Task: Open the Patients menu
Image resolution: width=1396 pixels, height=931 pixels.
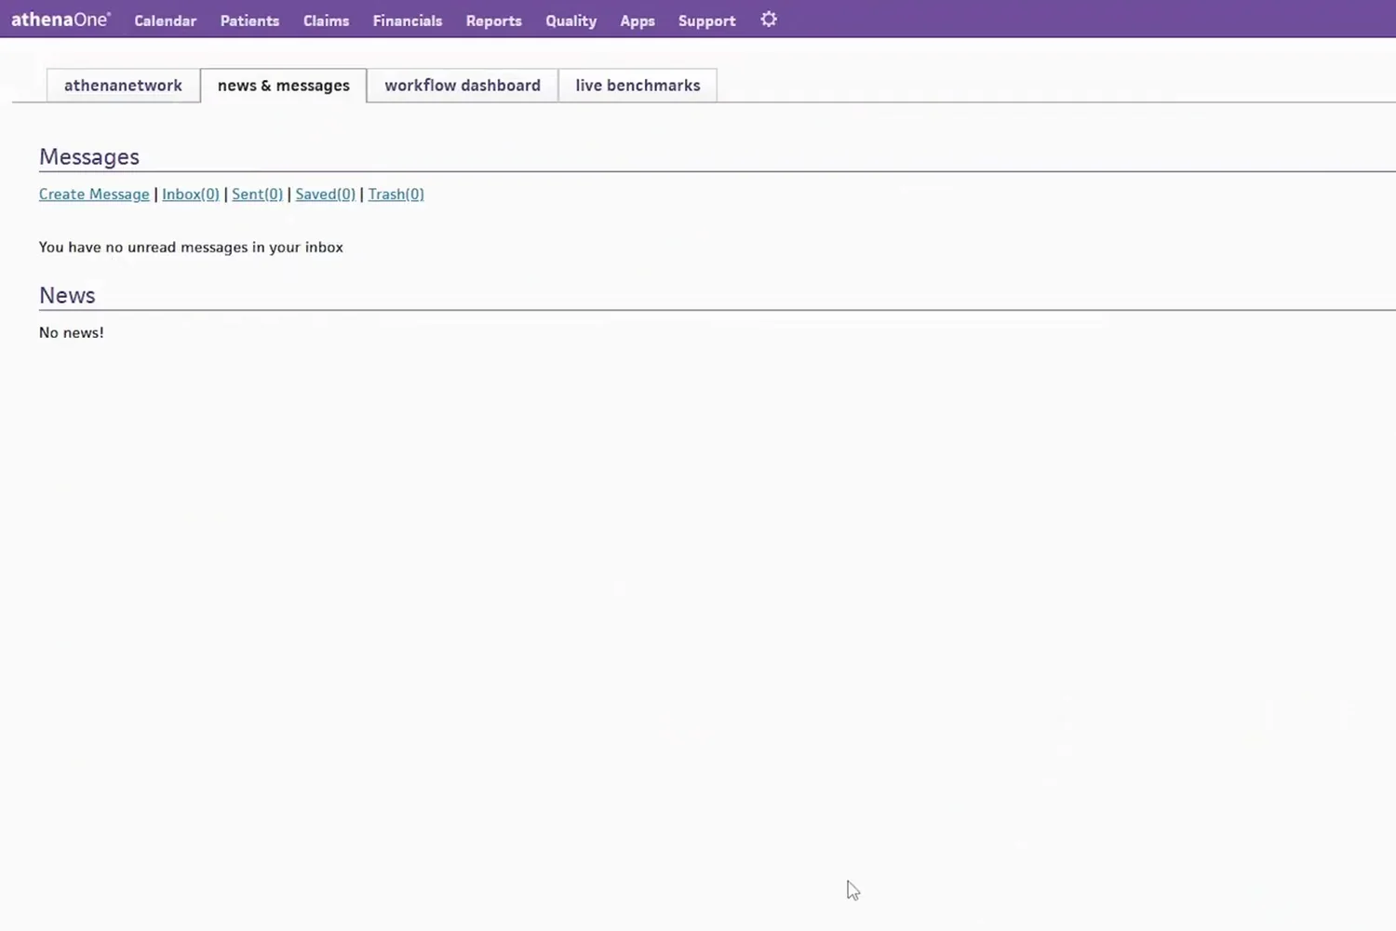Action: 249,20
